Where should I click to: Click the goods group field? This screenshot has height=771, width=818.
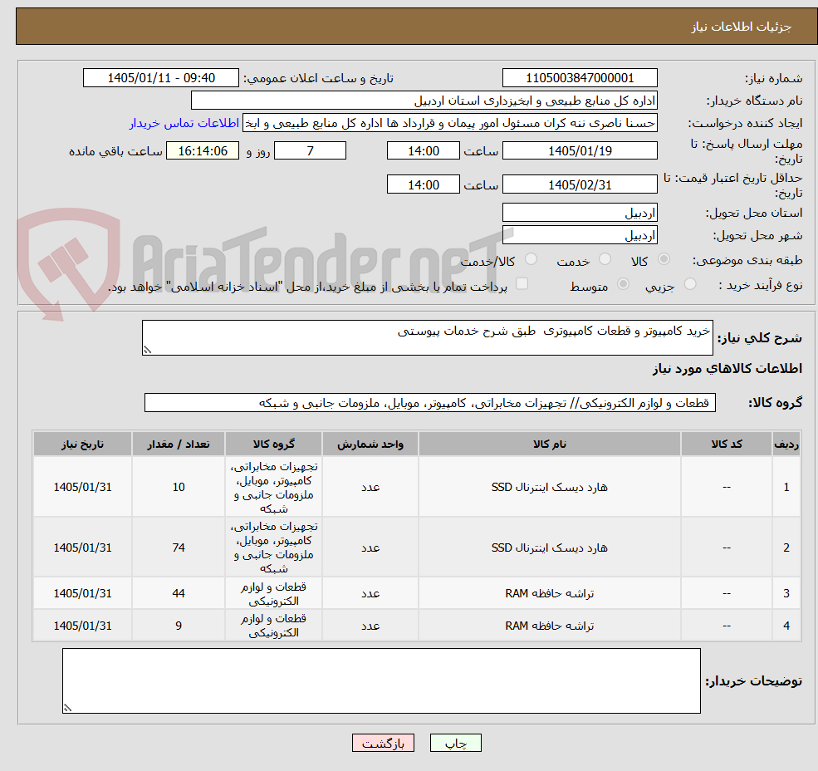[430, 402]
